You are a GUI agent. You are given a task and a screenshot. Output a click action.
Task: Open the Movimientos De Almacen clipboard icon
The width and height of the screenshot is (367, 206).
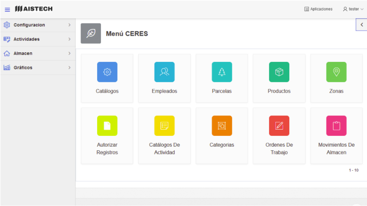(337, 126)
